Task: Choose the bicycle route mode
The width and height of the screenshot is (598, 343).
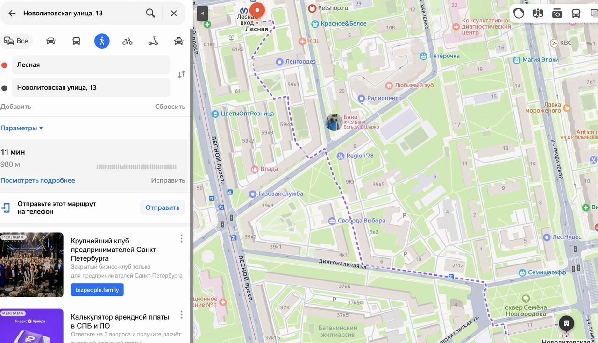Action: click(x=127, y=41)
